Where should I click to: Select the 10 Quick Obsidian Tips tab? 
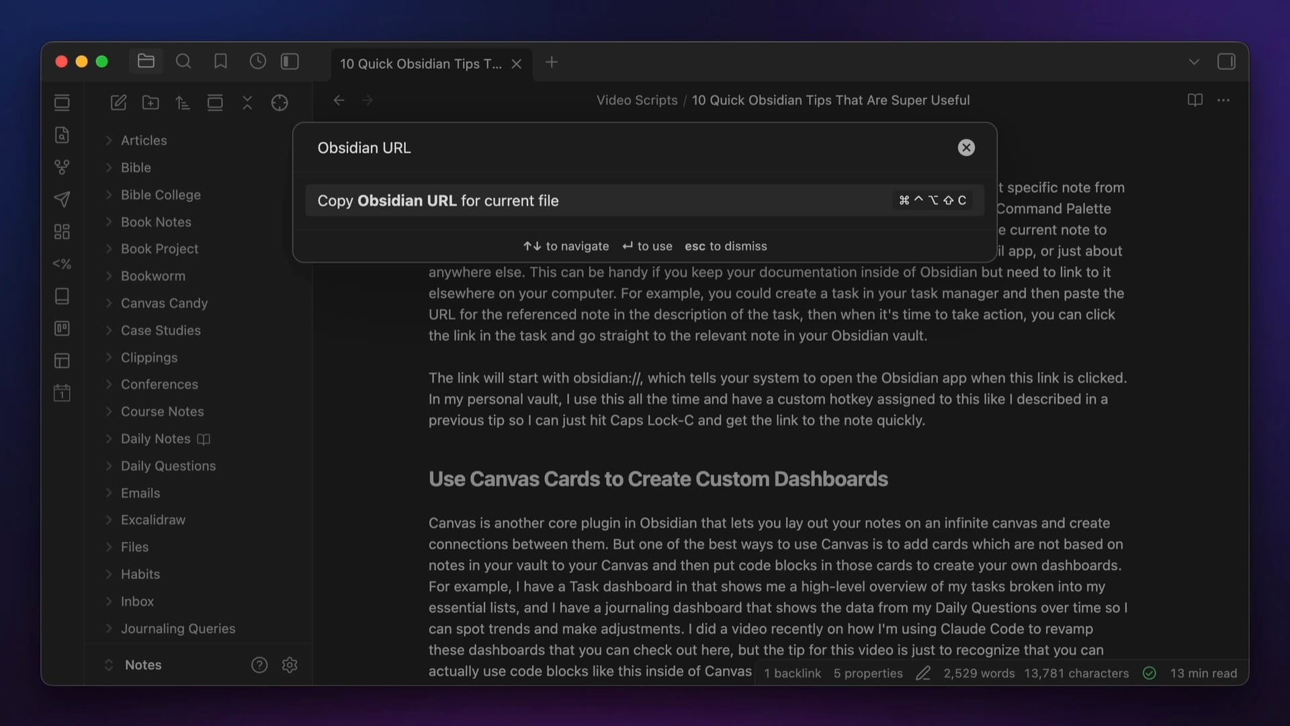click(x=421, y=64)
